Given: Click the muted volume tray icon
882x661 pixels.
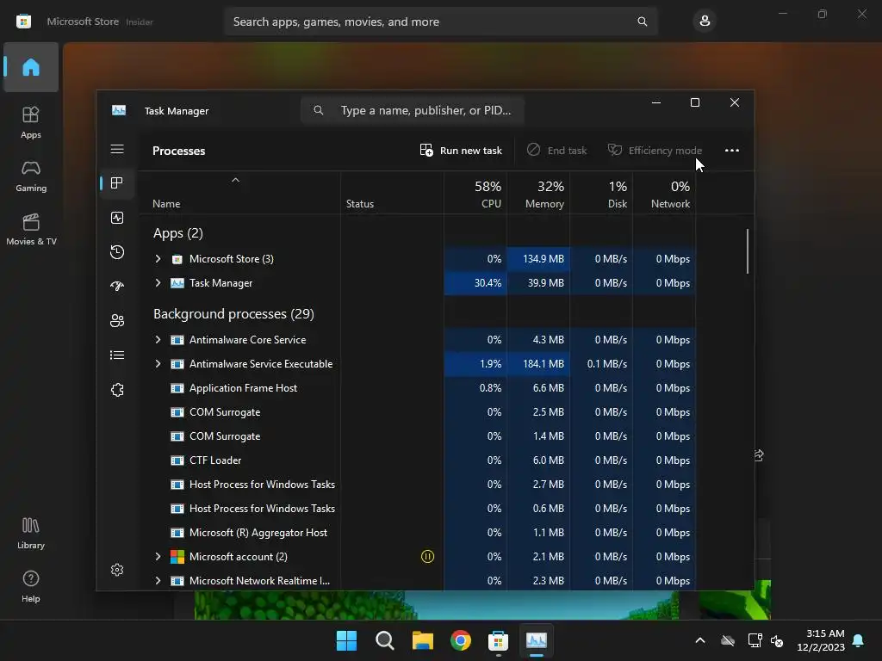Looking at the screenshot, I should pos(778,640).
